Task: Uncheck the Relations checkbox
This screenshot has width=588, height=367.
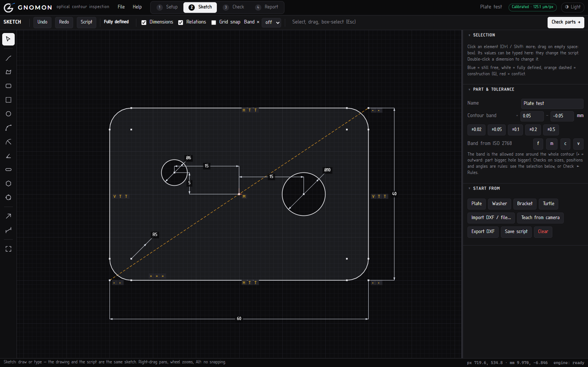Action: click(180, 22)
